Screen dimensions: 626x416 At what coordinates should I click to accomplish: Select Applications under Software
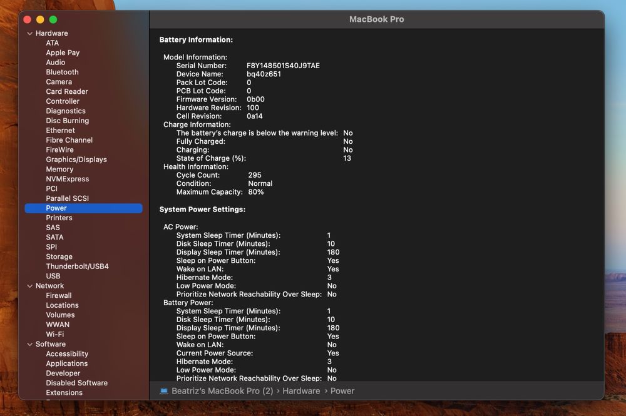click(x=67, y=363)
